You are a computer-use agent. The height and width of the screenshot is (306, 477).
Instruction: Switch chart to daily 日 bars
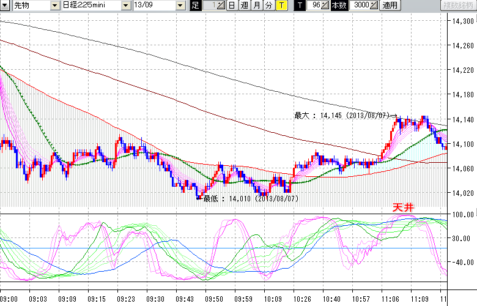point(232,6)
